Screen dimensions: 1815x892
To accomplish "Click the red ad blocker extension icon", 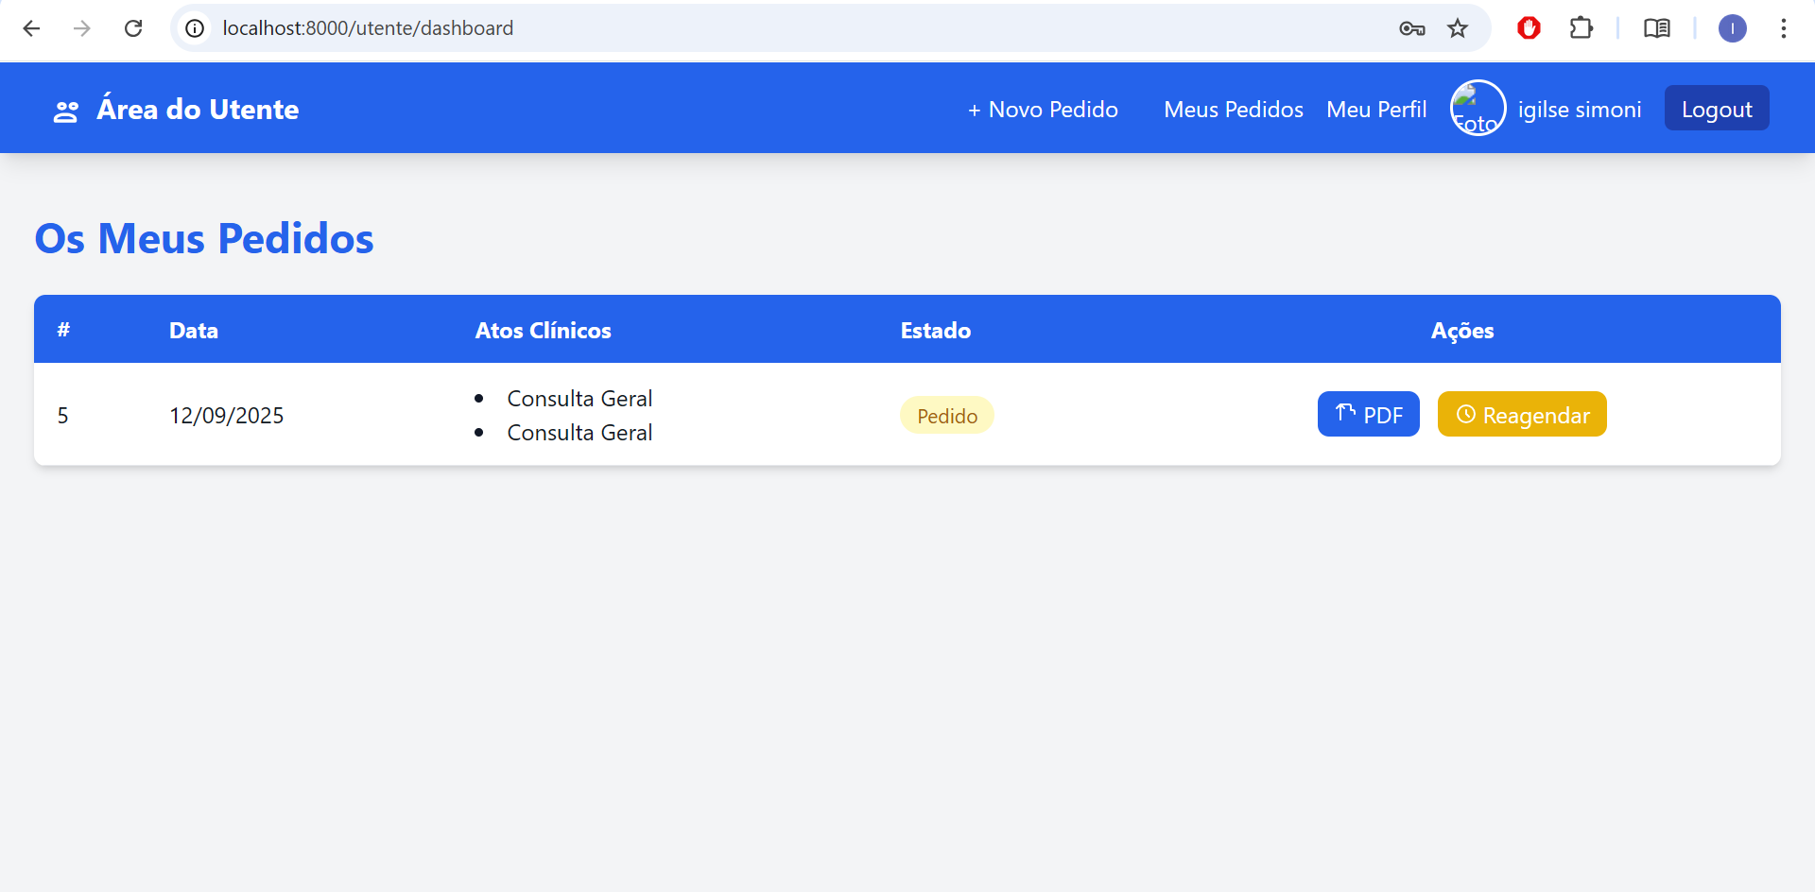I will [x=1529, y=28].
